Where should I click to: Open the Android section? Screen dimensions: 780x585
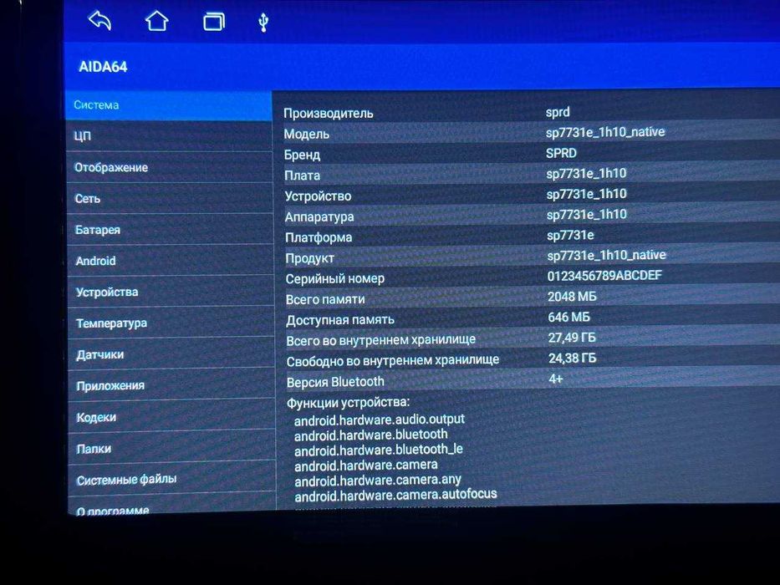(x=171, y=261)
